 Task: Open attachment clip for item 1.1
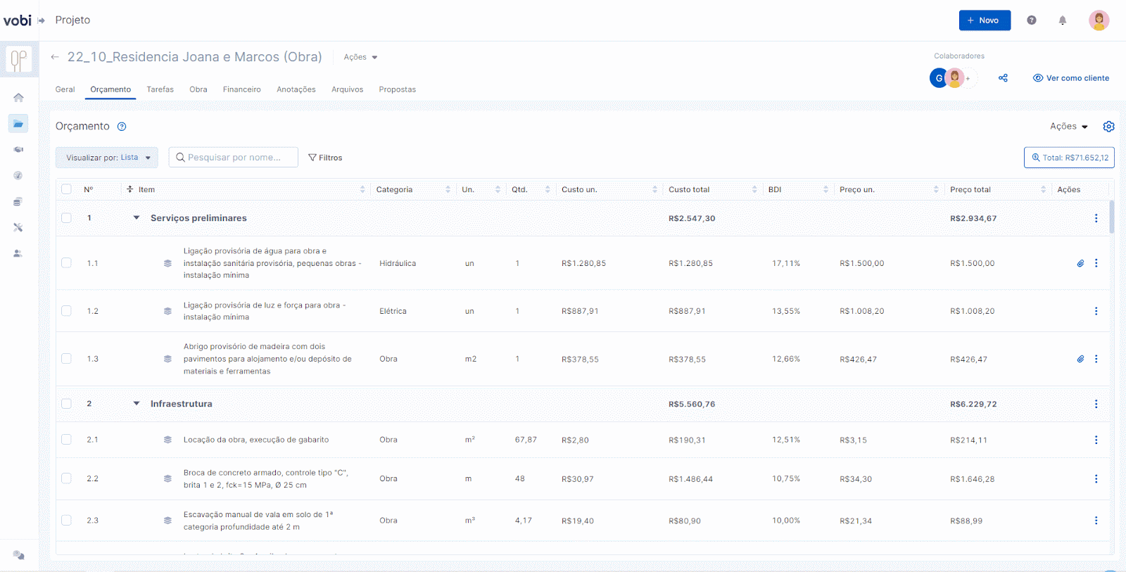1080,263
